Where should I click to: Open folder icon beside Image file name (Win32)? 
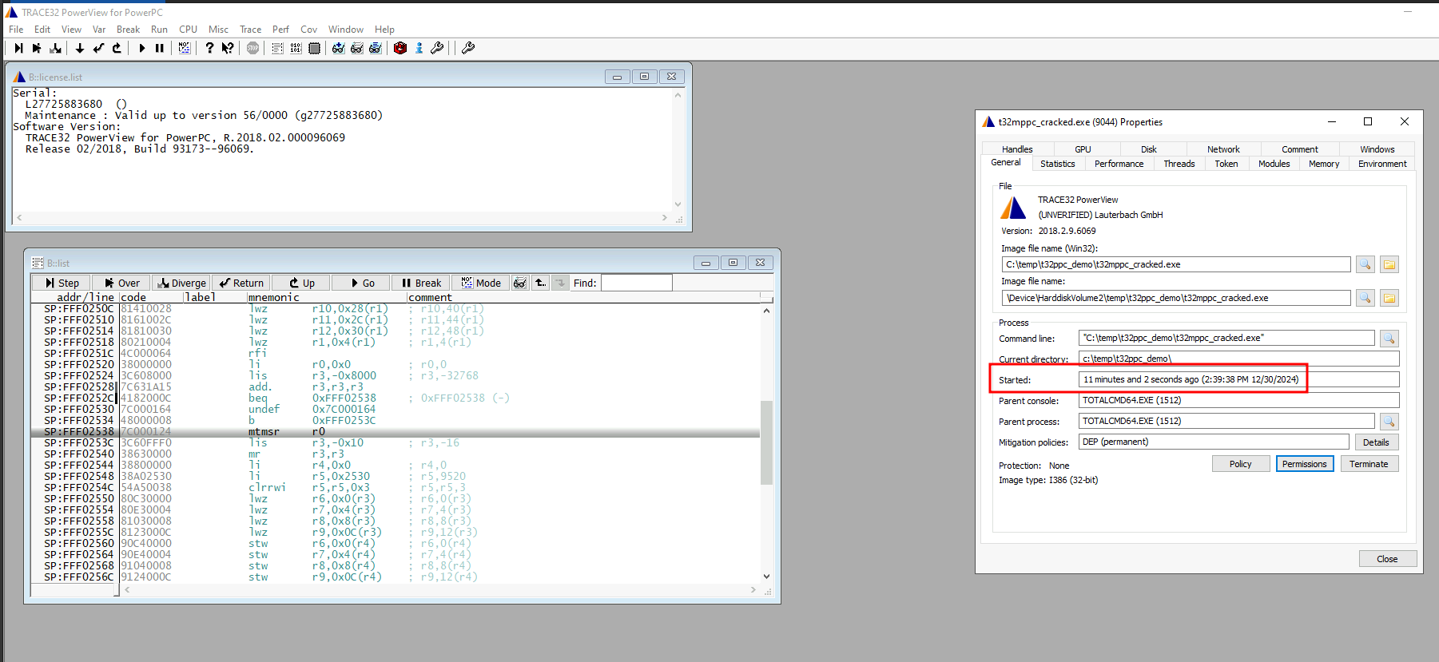[1389, 264]
